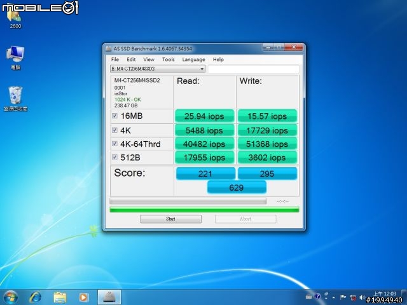Click the 4K-64Thrd write result 51368 iops
The height and width of the screenshot is (305, 407).
pyautogui.click(x=267, y=144)
